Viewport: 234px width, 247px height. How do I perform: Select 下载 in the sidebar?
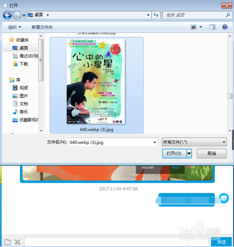(20, 64)
